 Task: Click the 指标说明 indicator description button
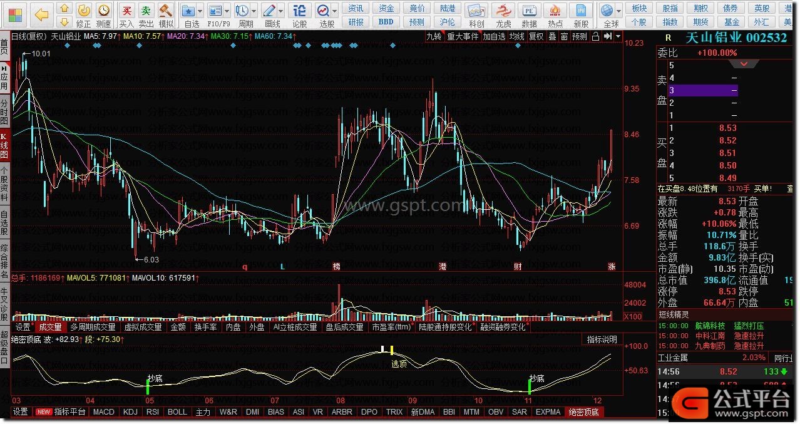click(x=602, y=339)
